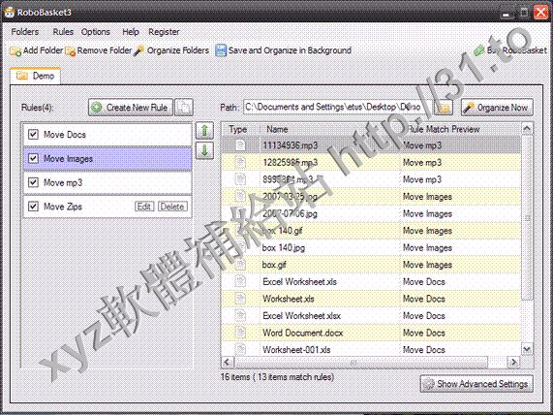Screen dimensions: 553x415
Task: Uncheck the Move mp3 rule checkbox
Action: pyautogui.click(x=33, y=182)
